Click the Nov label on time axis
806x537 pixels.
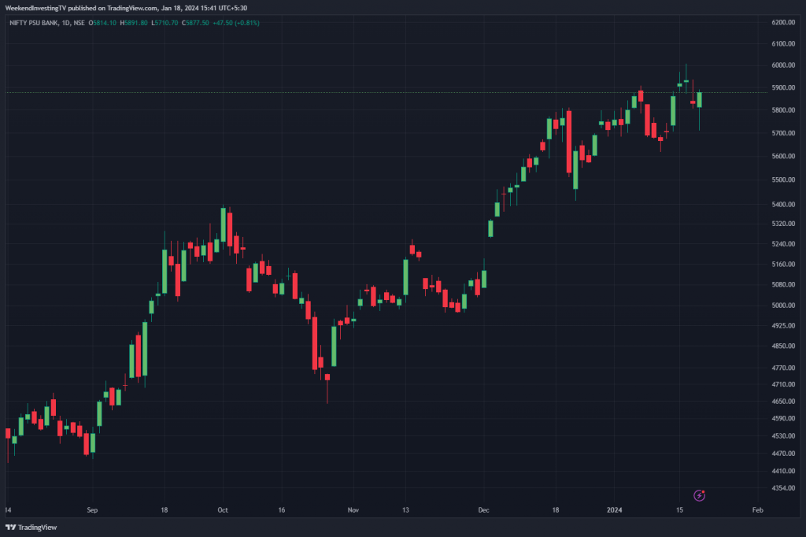(353, 510)
